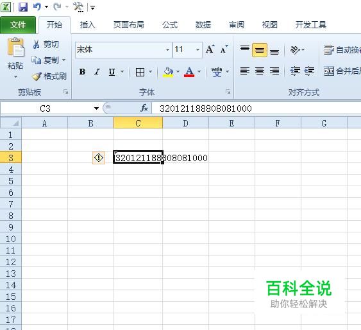Click the Increase Indent icon
The image size is (361, 330).
click(309, 71)
